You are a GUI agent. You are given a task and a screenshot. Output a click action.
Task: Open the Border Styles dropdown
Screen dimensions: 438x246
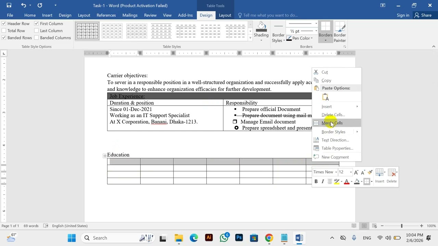[x=278, y=38]
